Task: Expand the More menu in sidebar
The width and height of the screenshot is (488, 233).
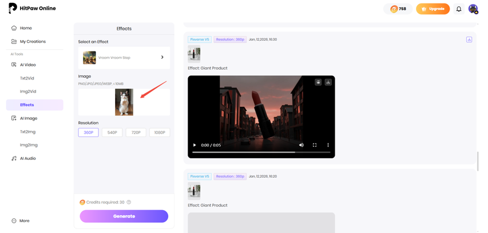Action: [x=23, y=220]
